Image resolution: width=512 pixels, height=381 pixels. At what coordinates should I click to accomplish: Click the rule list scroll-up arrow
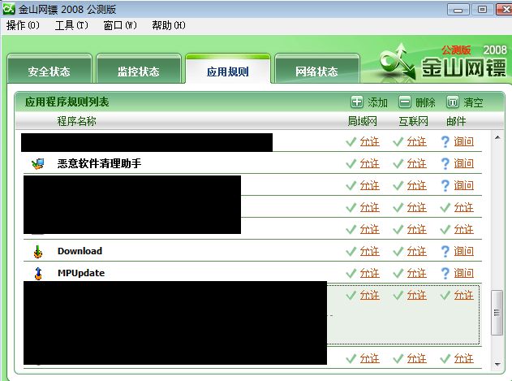point(497,137)
